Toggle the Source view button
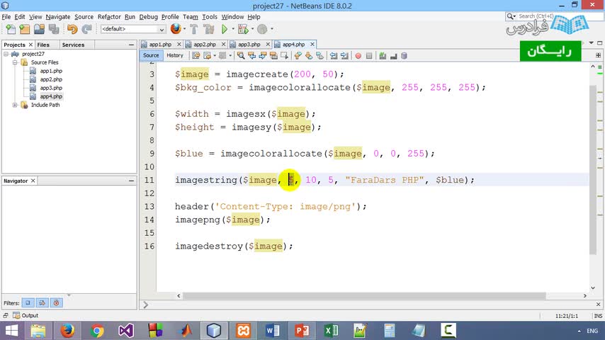The height and width of the screenshot is (340, 605). tap(151, 55)
